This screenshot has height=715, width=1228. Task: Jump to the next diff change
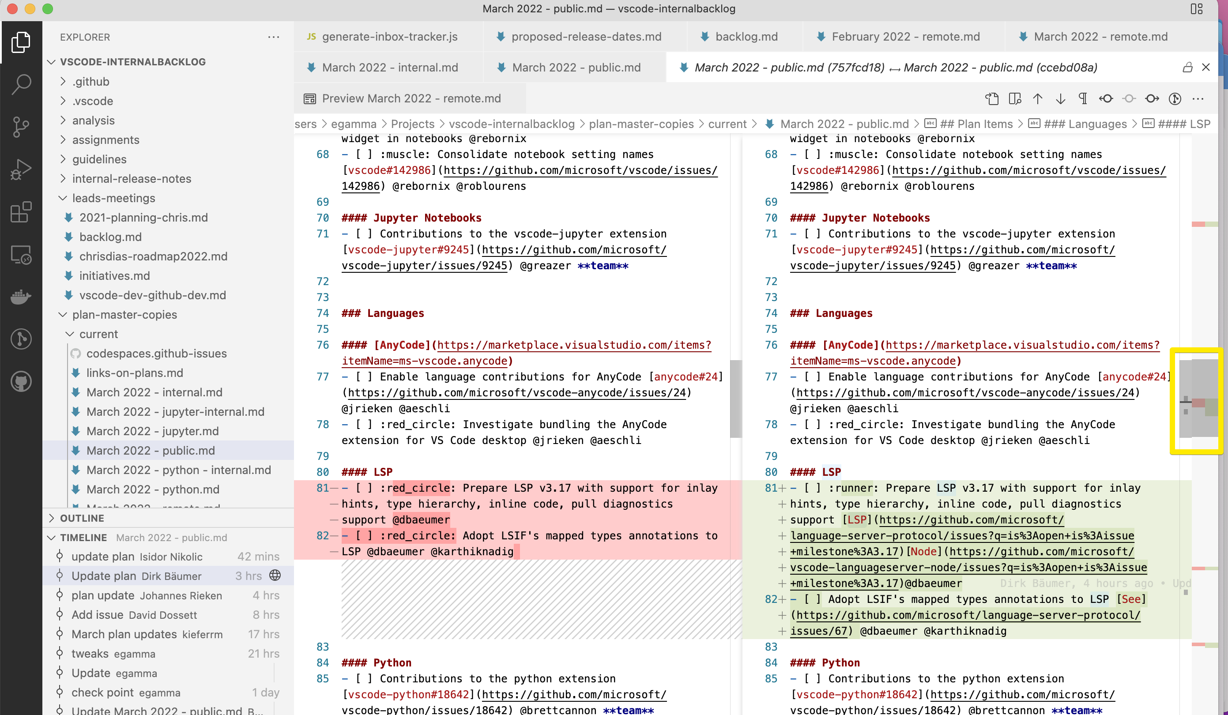[1061, 99]
